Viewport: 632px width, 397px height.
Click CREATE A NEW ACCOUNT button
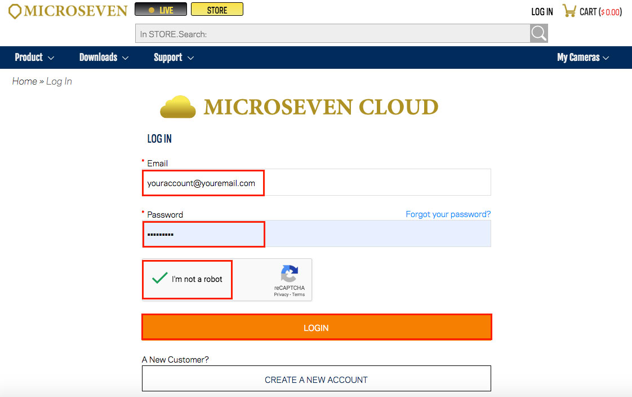point(317,378)
